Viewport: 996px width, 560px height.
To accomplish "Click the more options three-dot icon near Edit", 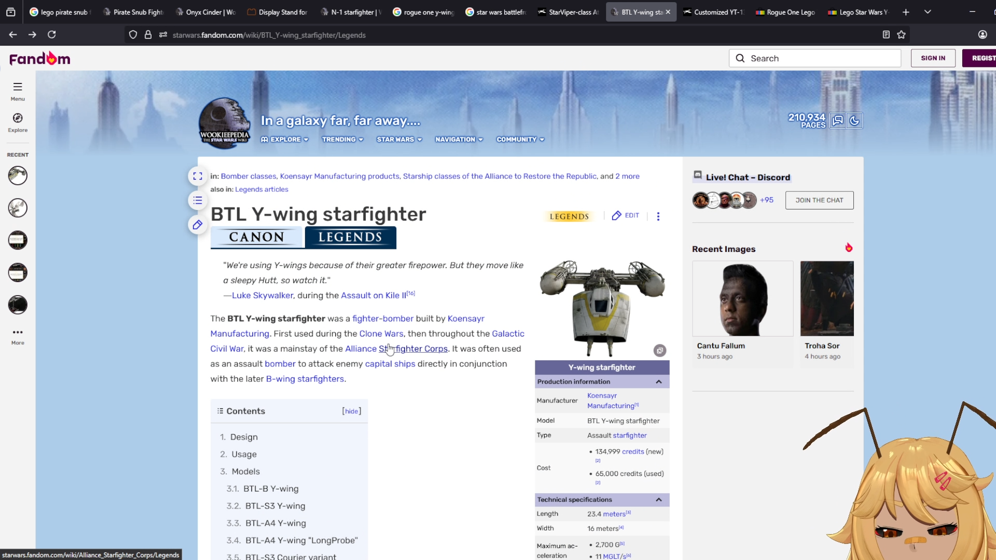I will 658,216.
